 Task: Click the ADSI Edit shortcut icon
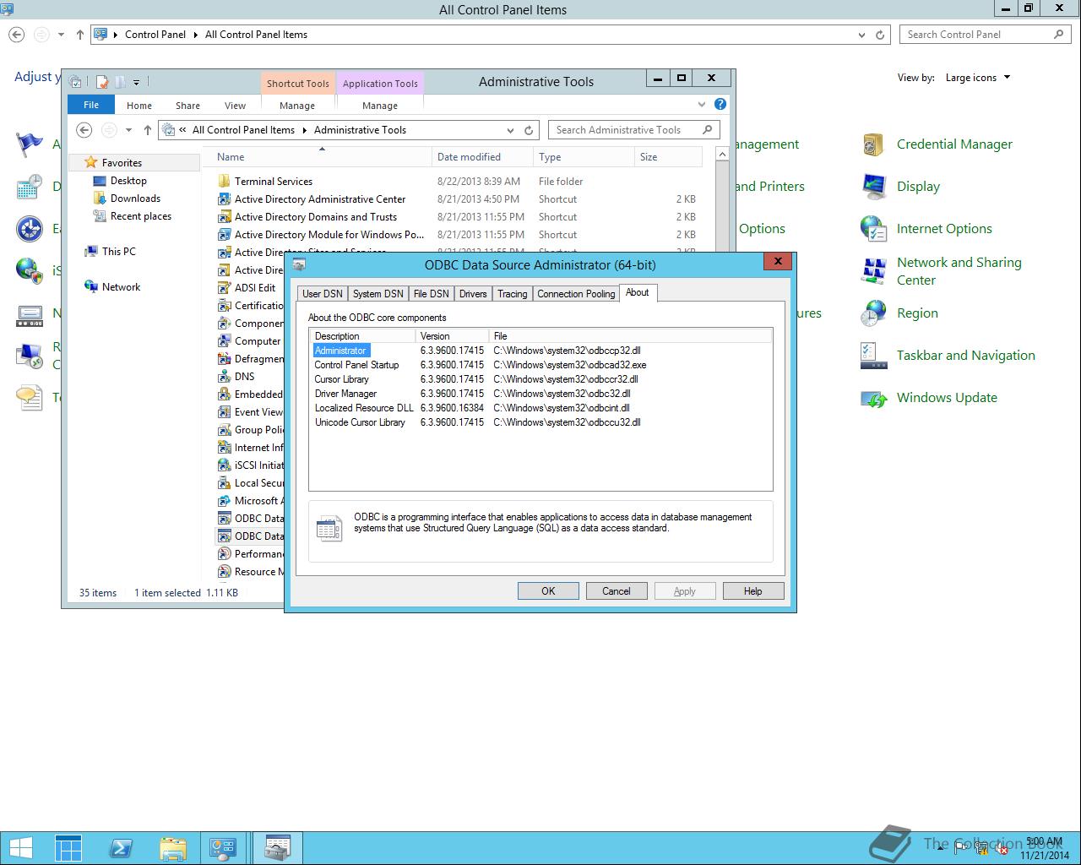224,288
